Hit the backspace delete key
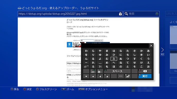Viewport: 177px width, 99px height. tap(145, 71)
